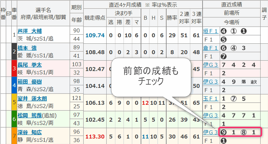Open racer profile 橋本 強
This screenshot has width=268, height=144.
point(27,48)
